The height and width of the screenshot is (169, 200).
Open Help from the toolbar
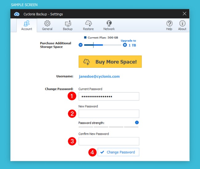[169, 25]
